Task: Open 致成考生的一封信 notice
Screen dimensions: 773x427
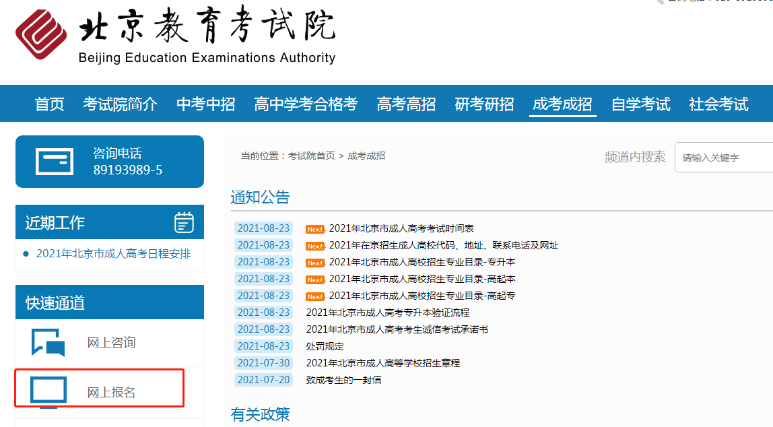Action: [x=343, y=380]
